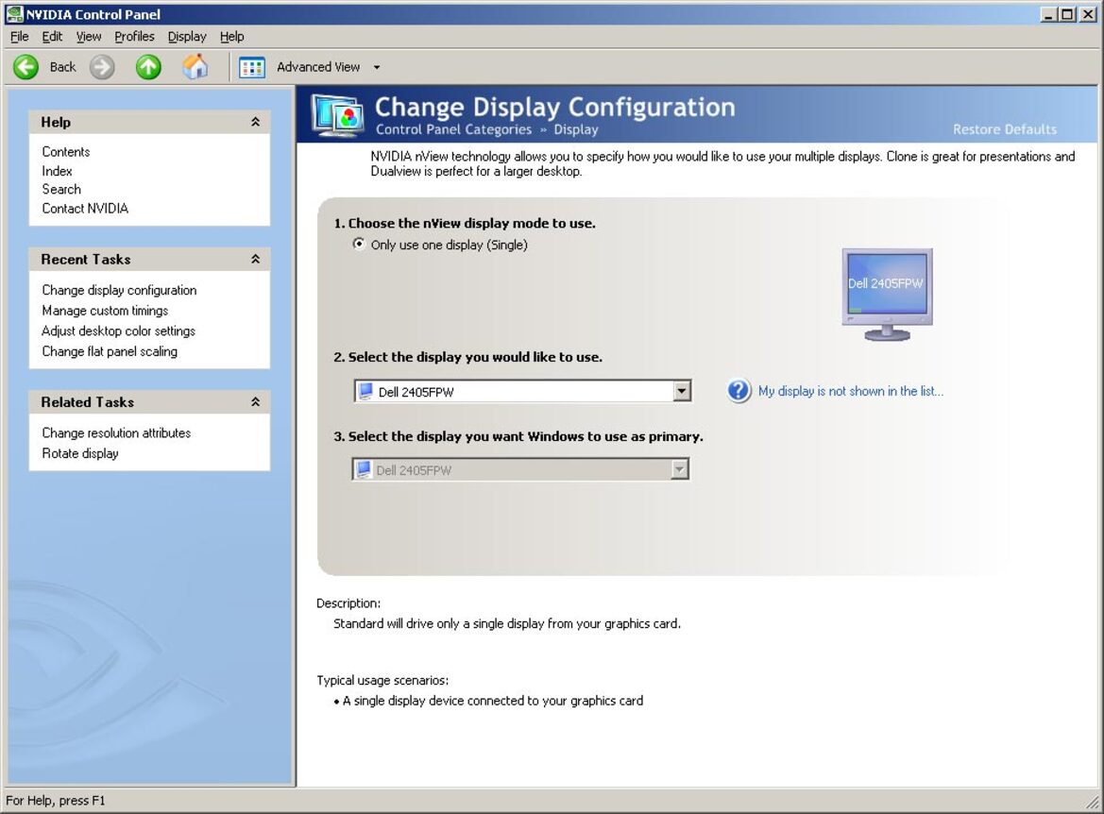Open the Help Index link
Viewport: 1104px width, 814px height.
click(x=57, y=170)
